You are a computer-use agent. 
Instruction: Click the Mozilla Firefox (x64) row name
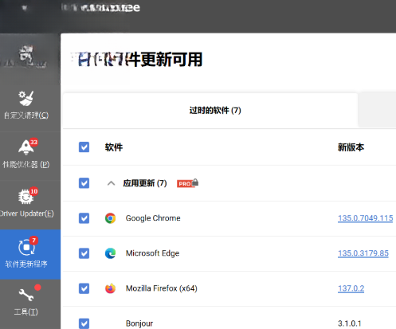pos(162,288)
